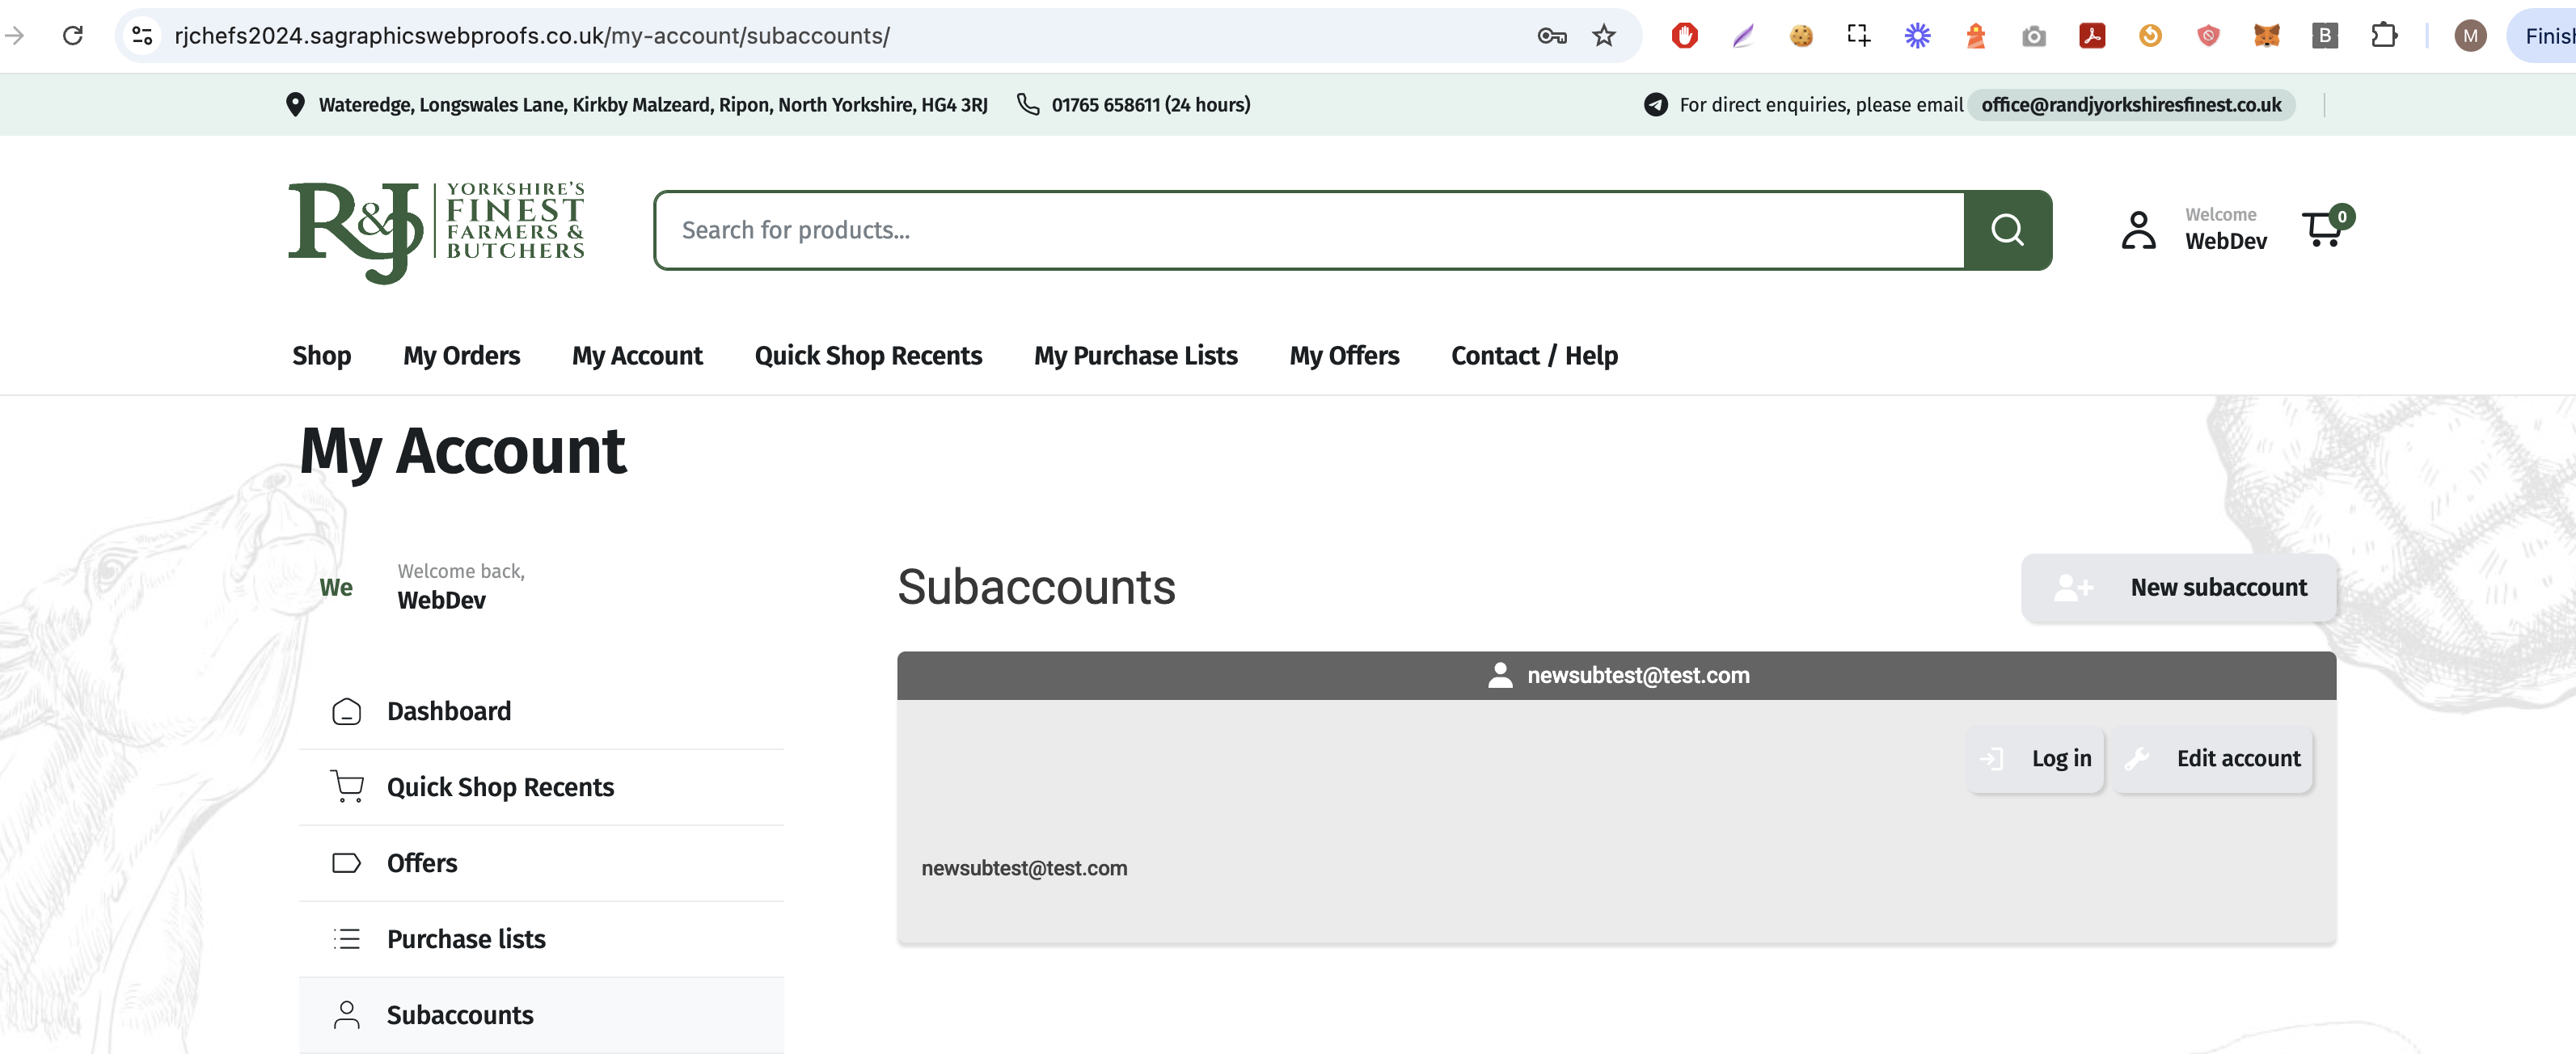Open Quick Shop Recents in top navigation

point(868,356)
